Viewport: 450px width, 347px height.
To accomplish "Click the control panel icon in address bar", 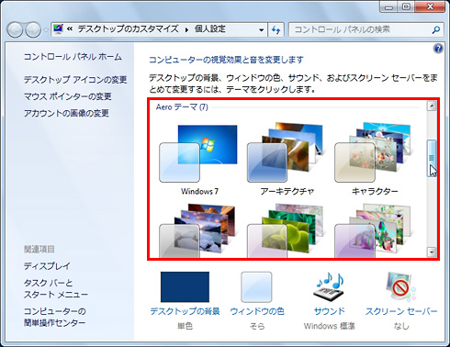I will (58, 29).
